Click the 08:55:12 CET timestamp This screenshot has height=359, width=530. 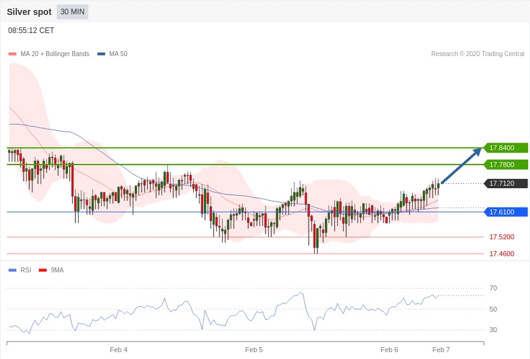click(31, 31)
